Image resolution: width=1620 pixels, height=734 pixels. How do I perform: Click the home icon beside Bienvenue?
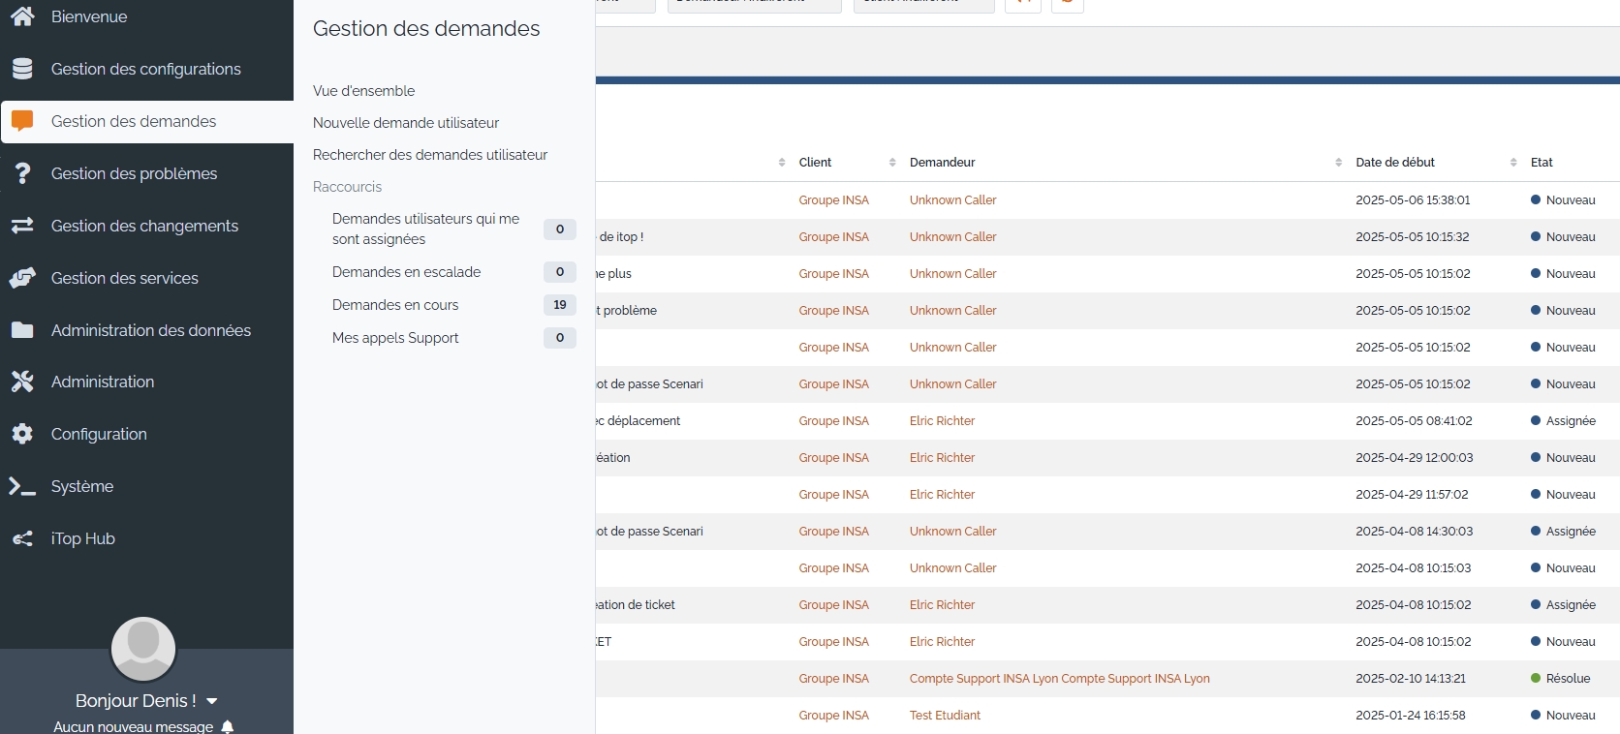pyautogui.click(x=22, y=16)
